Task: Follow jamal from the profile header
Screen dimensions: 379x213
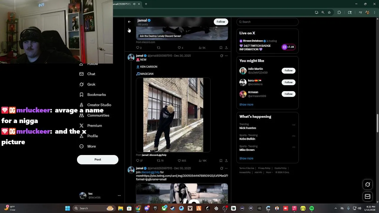Action: coord(221,22)
